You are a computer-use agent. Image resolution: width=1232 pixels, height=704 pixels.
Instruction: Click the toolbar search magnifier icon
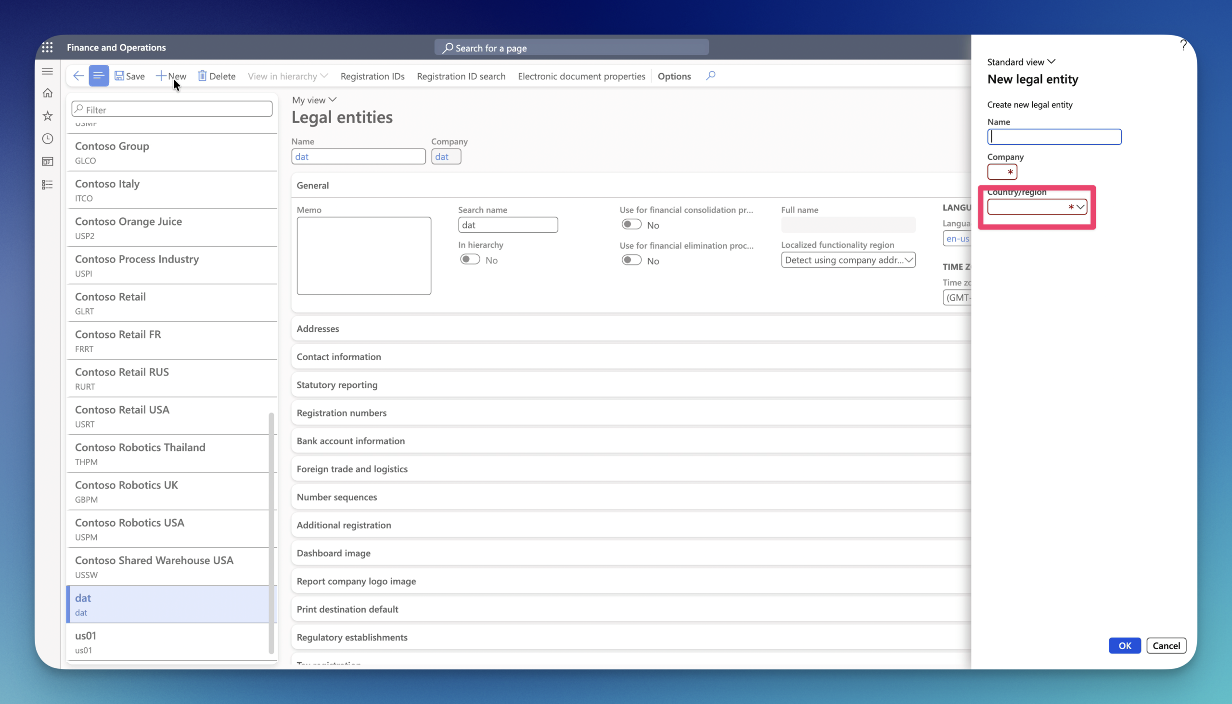coord(710,76)
